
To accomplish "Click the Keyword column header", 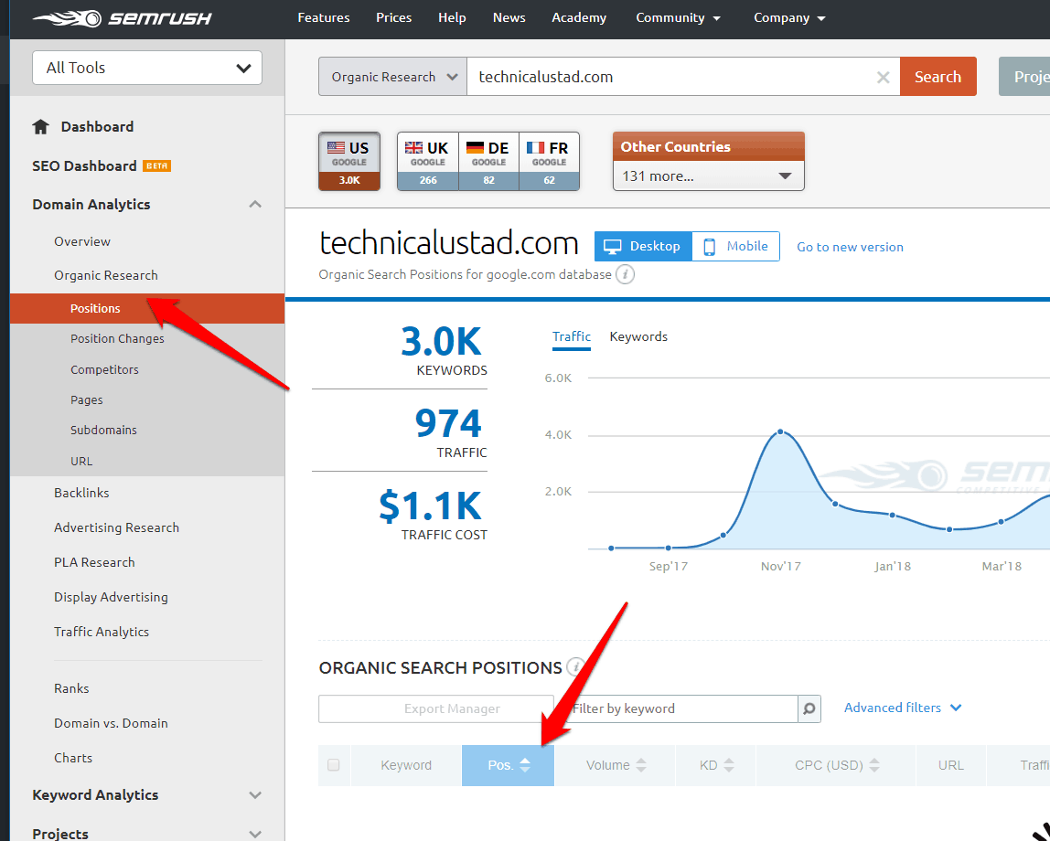I will point(406,765).
